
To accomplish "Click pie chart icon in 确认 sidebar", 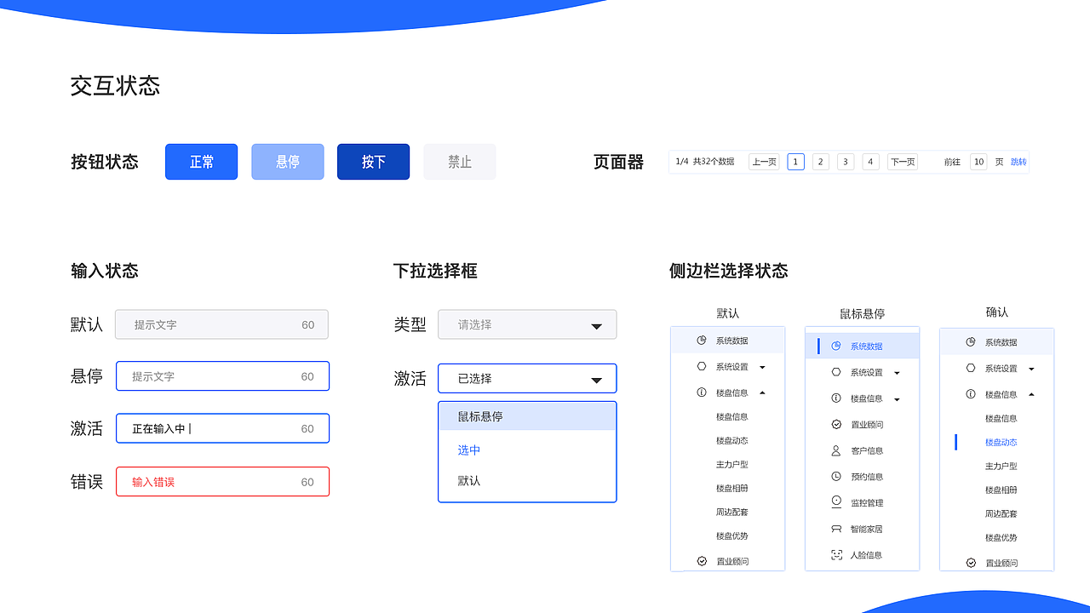I will (971, 342).
